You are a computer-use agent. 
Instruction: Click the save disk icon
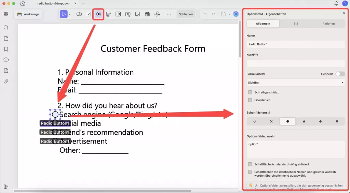click(x=224, y=14)
